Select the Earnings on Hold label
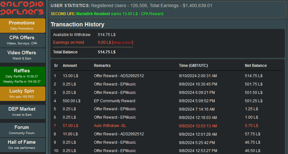The image size is (288, 154). click(x=69, y=42)
